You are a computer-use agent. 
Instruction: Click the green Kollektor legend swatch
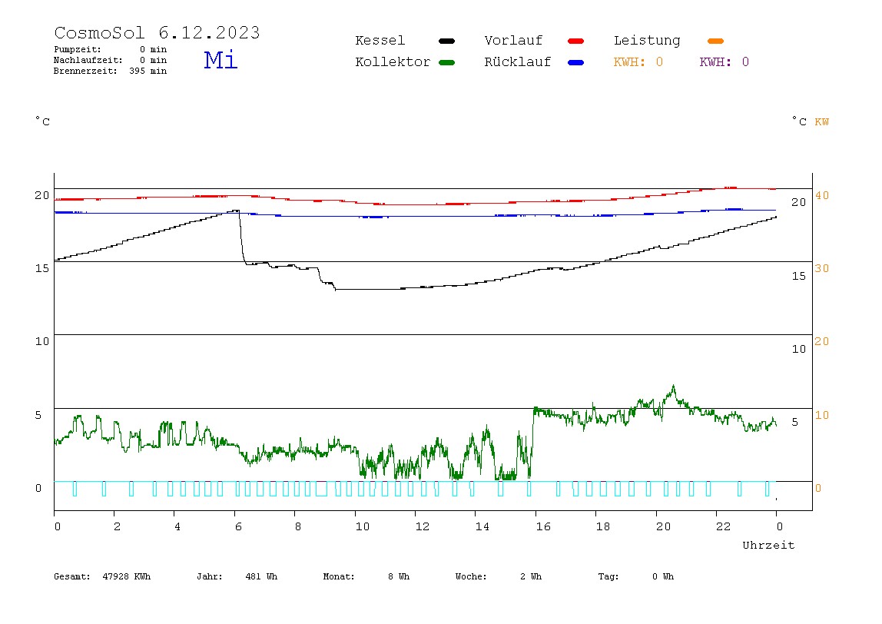click(446, 62)
